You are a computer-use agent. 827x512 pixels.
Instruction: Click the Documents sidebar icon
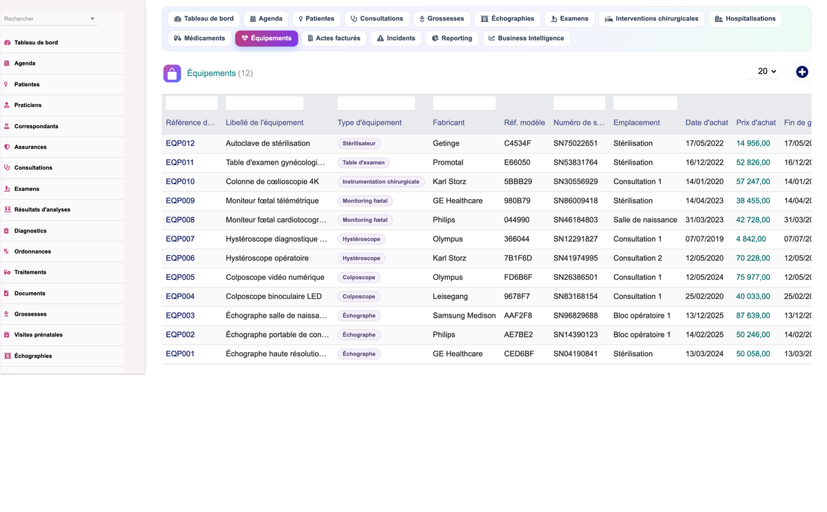pyautogui.click(x=7, y=294)
